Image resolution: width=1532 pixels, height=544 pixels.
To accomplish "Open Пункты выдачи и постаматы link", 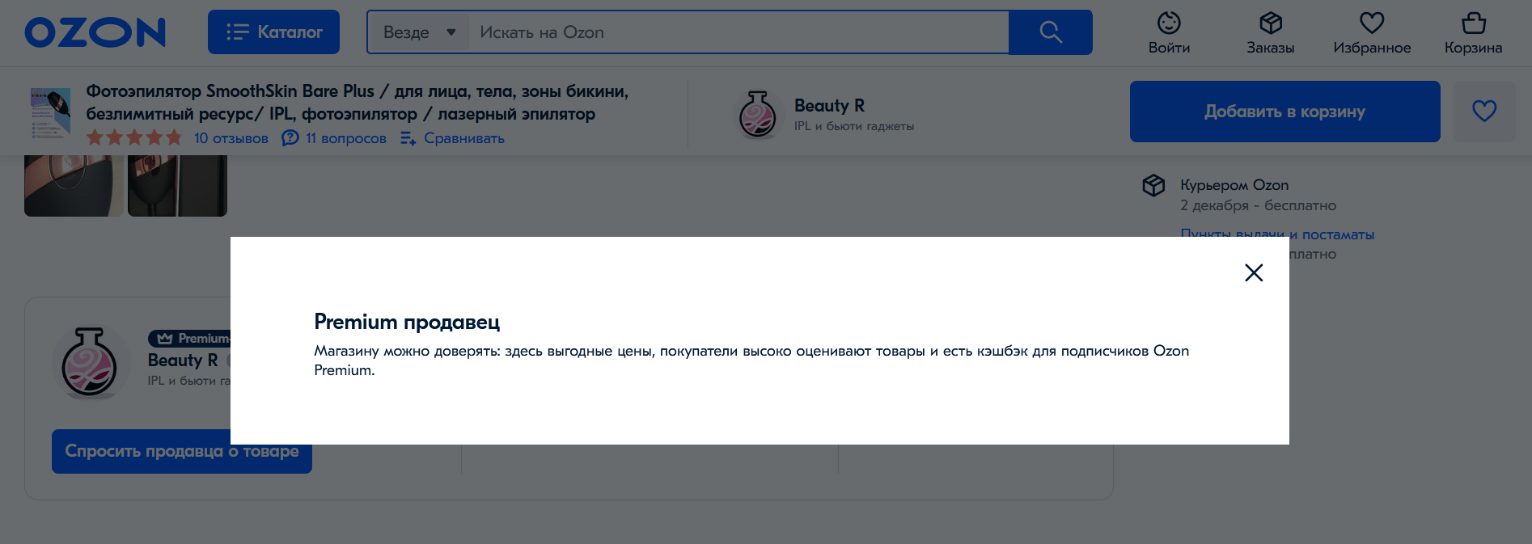I will tap(1277, 234).
